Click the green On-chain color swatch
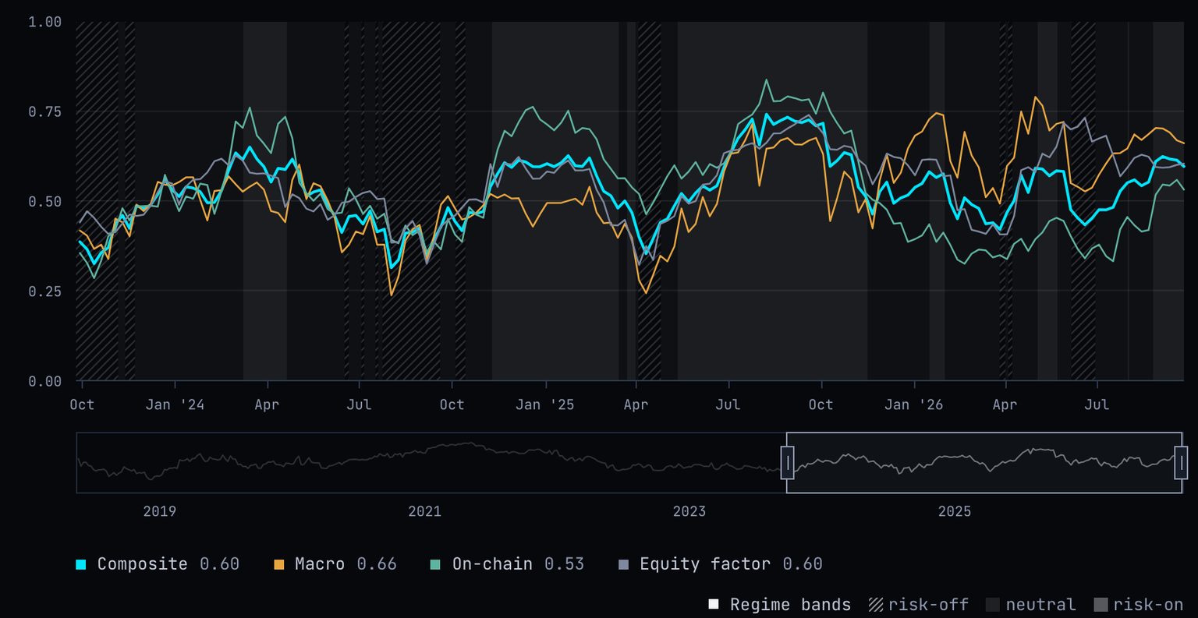The width and height of the screenshot is (1198, 618). 436,564
